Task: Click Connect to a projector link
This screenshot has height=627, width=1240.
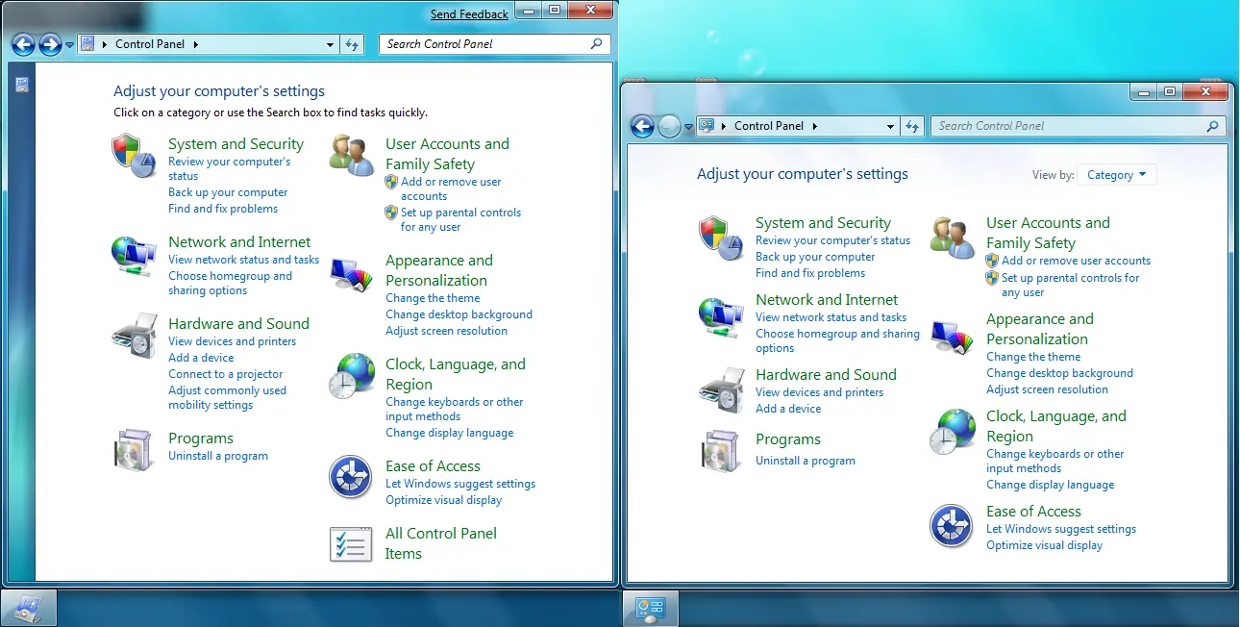Action: (x=226, y=374)
